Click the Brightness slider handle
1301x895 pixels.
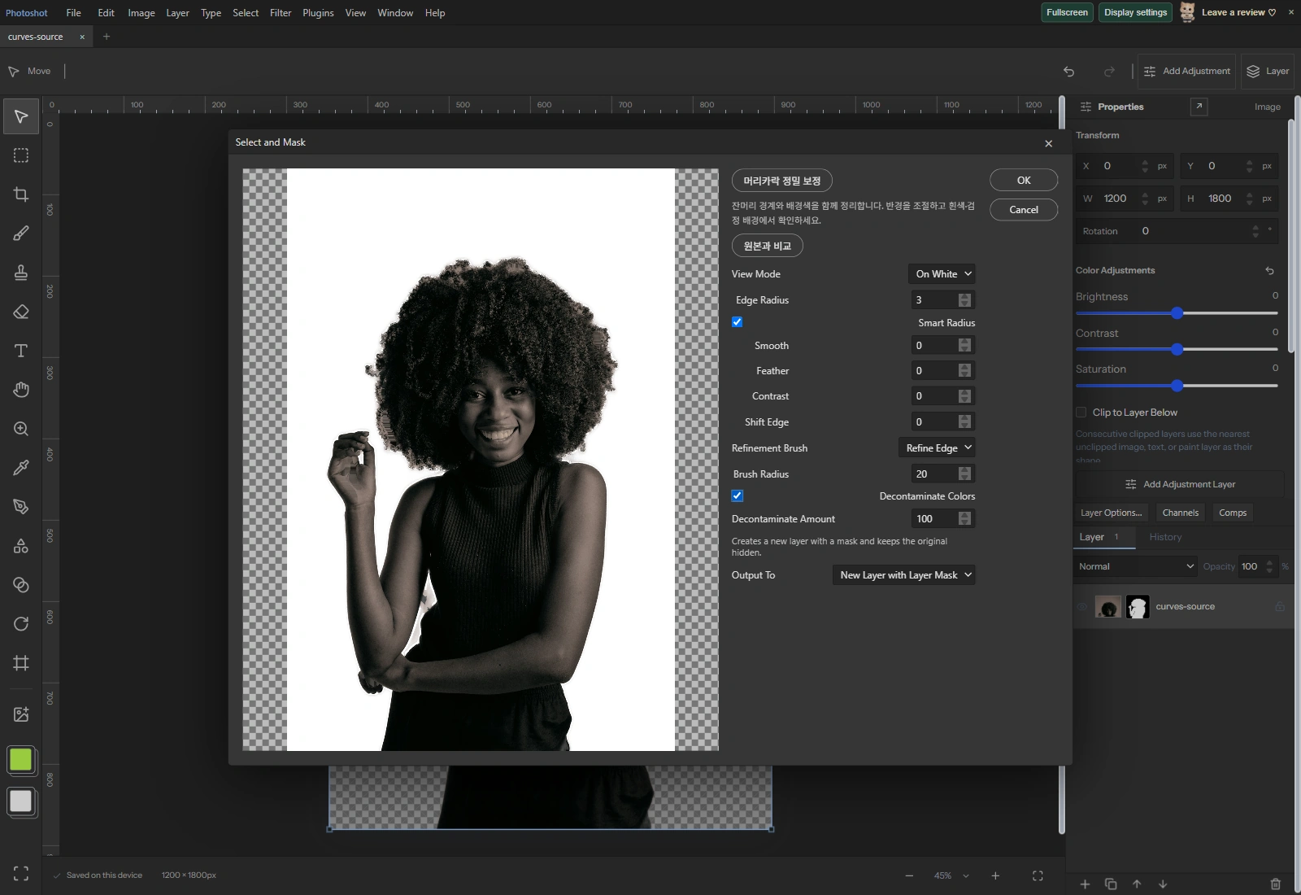1177,313
